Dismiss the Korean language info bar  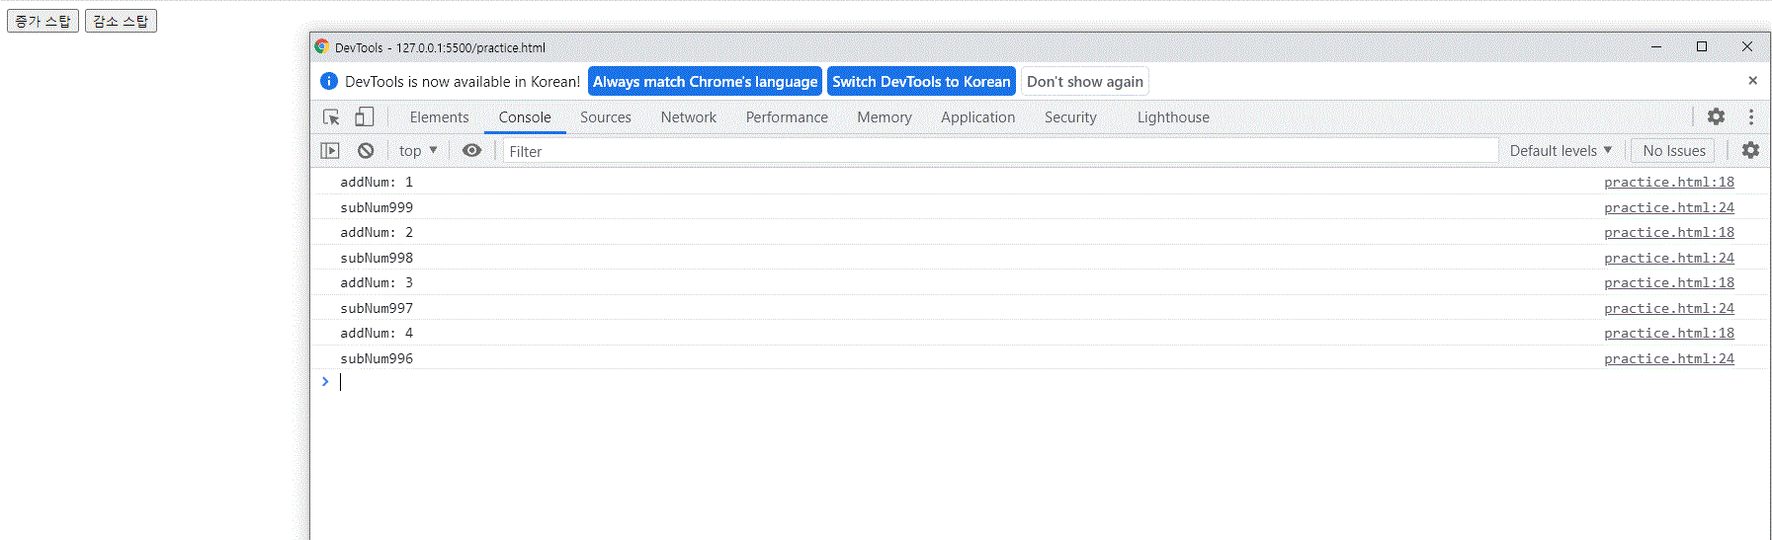pyautogui.click(x=1752, y=81)
